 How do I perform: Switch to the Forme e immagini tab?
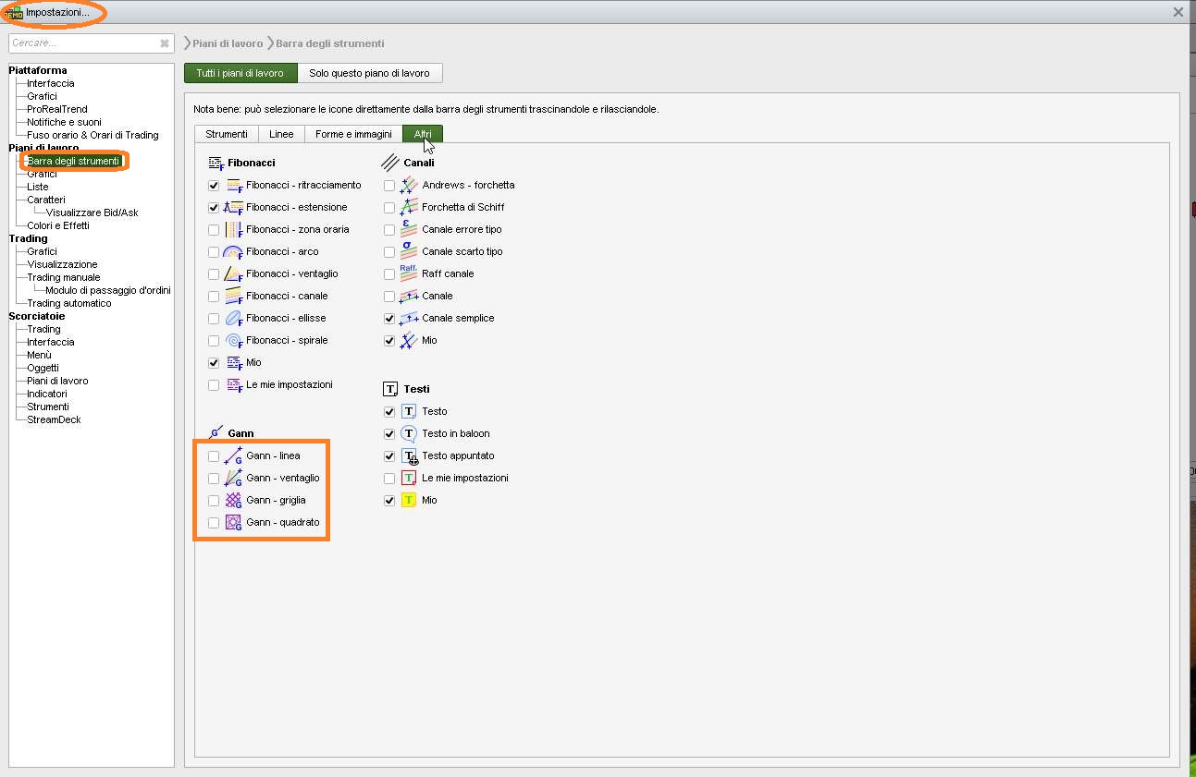[353, 134]
